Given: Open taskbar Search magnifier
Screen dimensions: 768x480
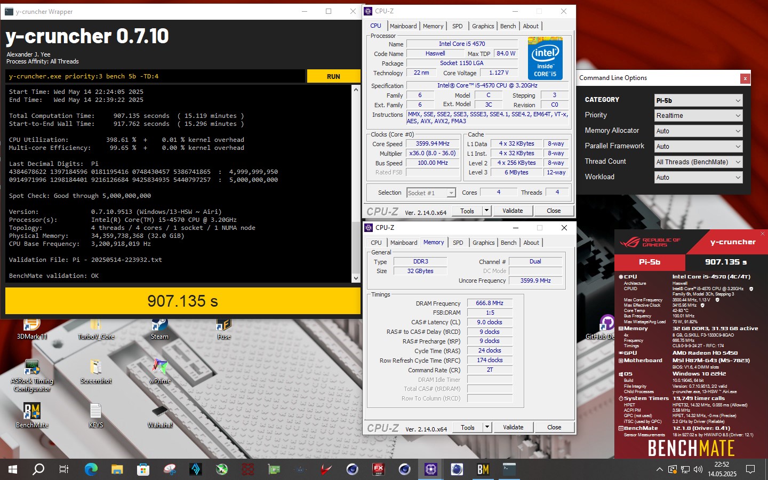Looking at the screenshot, I should 38,469.
